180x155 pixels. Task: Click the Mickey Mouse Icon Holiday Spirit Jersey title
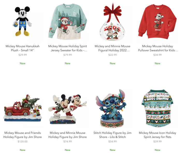click(x=157, y=135)
